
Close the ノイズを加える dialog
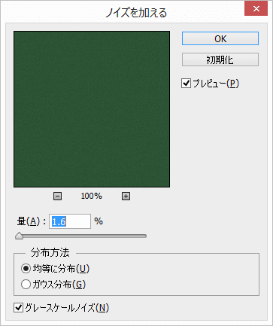pos(256,8)
